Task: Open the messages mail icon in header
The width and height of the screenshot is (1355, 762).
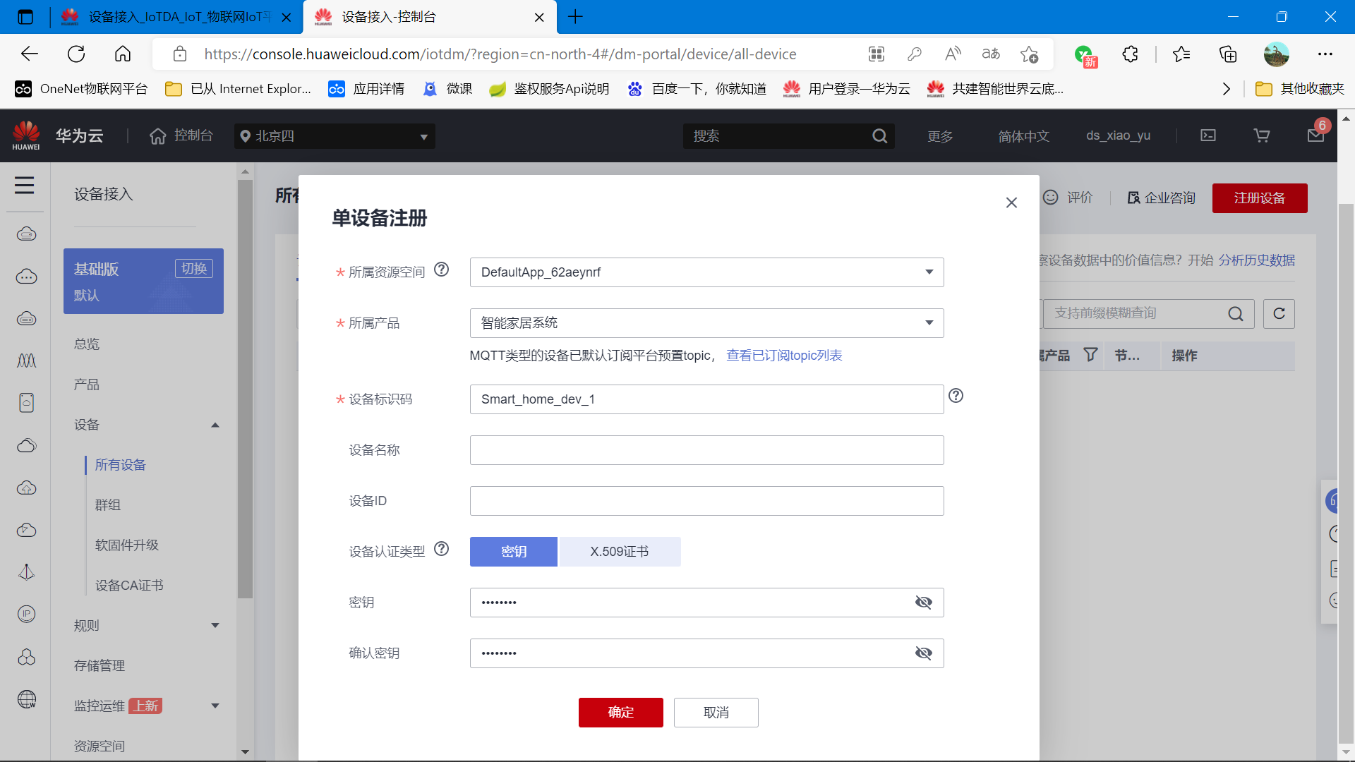Action: pos(1315,135)
